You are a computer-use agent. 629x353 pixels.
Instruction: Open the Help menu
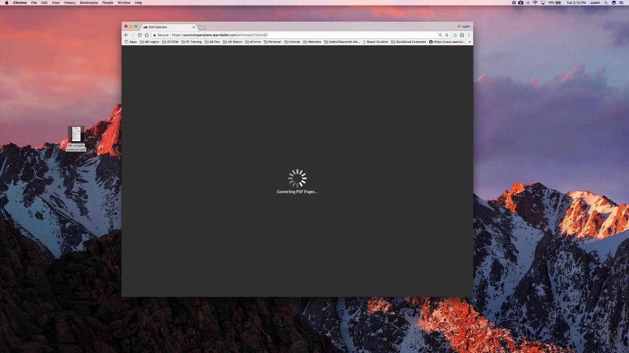coord(139,2)
